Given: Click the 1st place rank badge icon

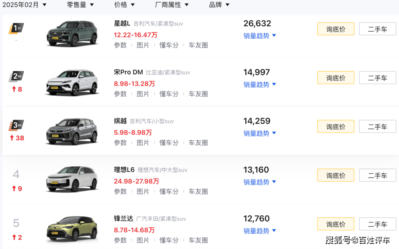Looking at the screenshot, I should [16, 28].
